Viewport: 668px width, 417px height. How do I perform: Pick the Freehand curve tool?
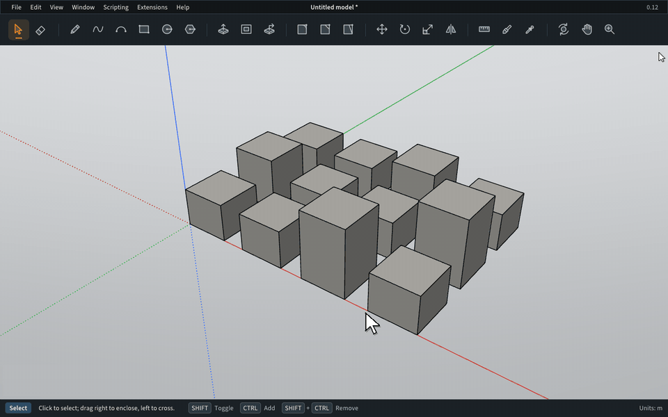[98, 30]
